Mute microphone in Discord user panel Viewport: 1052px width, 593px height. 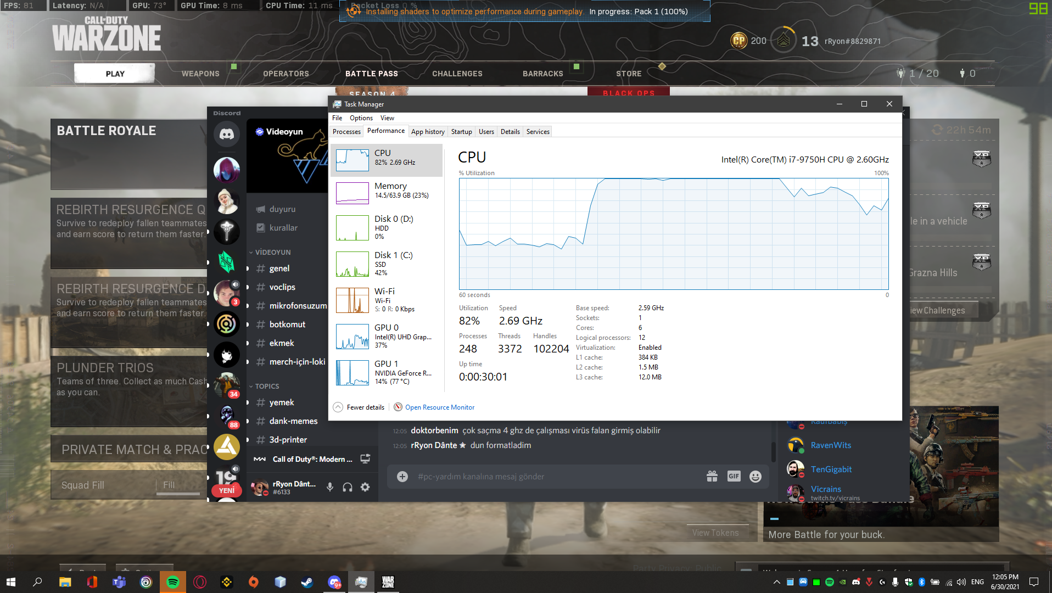click(x=330, y=487)
